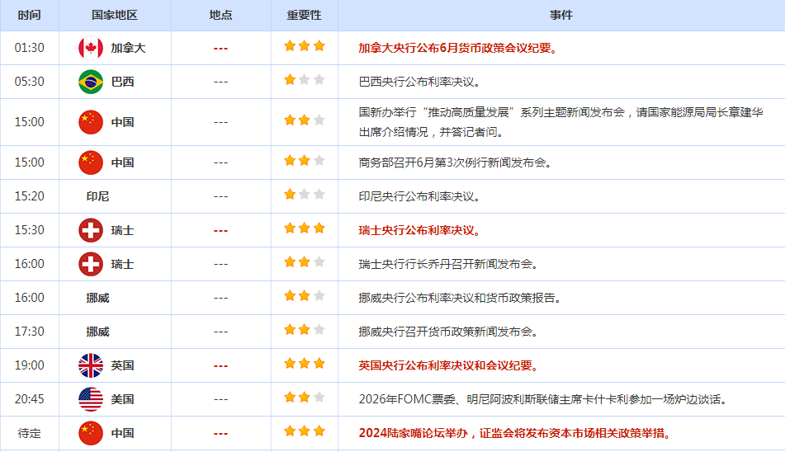This screenshot has height=452, width=785.
Task: Open the 加拿大央行 June policy meeting minutes event
Action: tap(458, 48)
